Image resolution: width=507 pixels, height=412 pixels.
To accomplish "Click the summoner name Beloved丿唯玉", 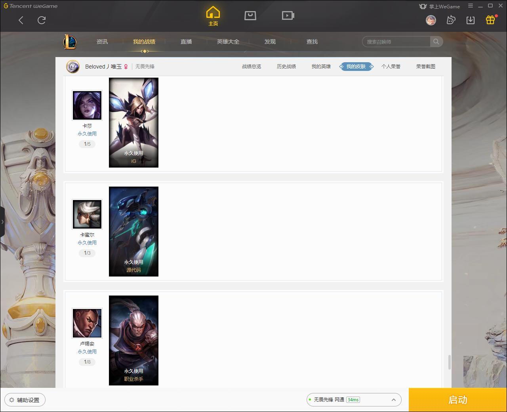I will pos(103,67).
